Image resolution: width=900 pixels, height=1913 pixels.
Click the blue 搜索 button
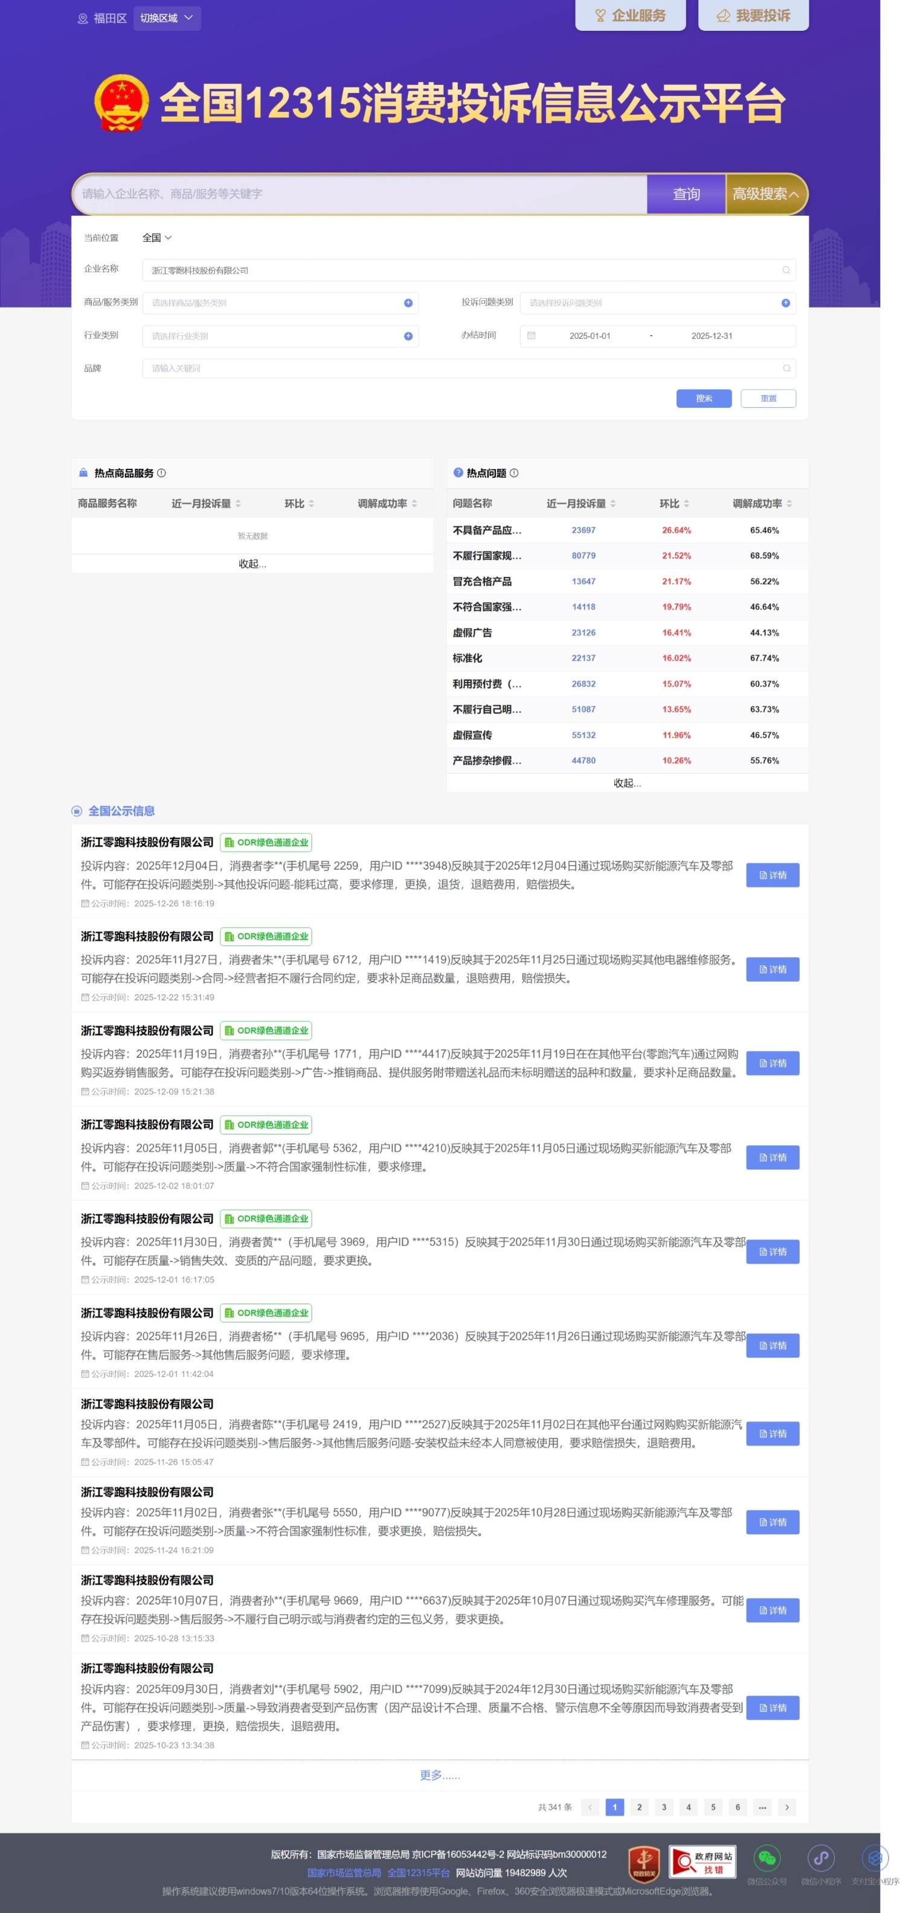(704, 398)
